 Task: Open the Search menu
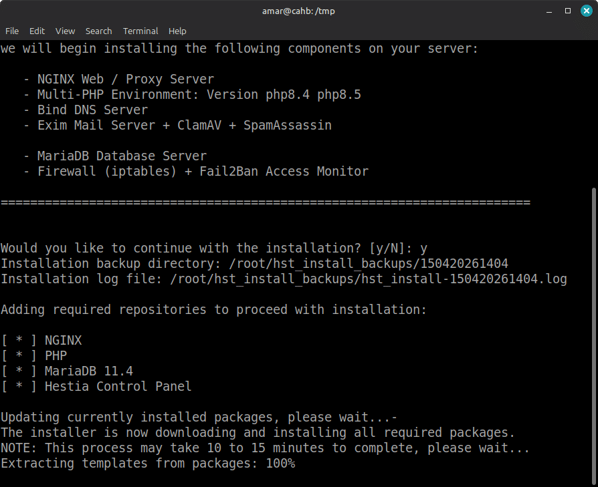pos(99,31)
